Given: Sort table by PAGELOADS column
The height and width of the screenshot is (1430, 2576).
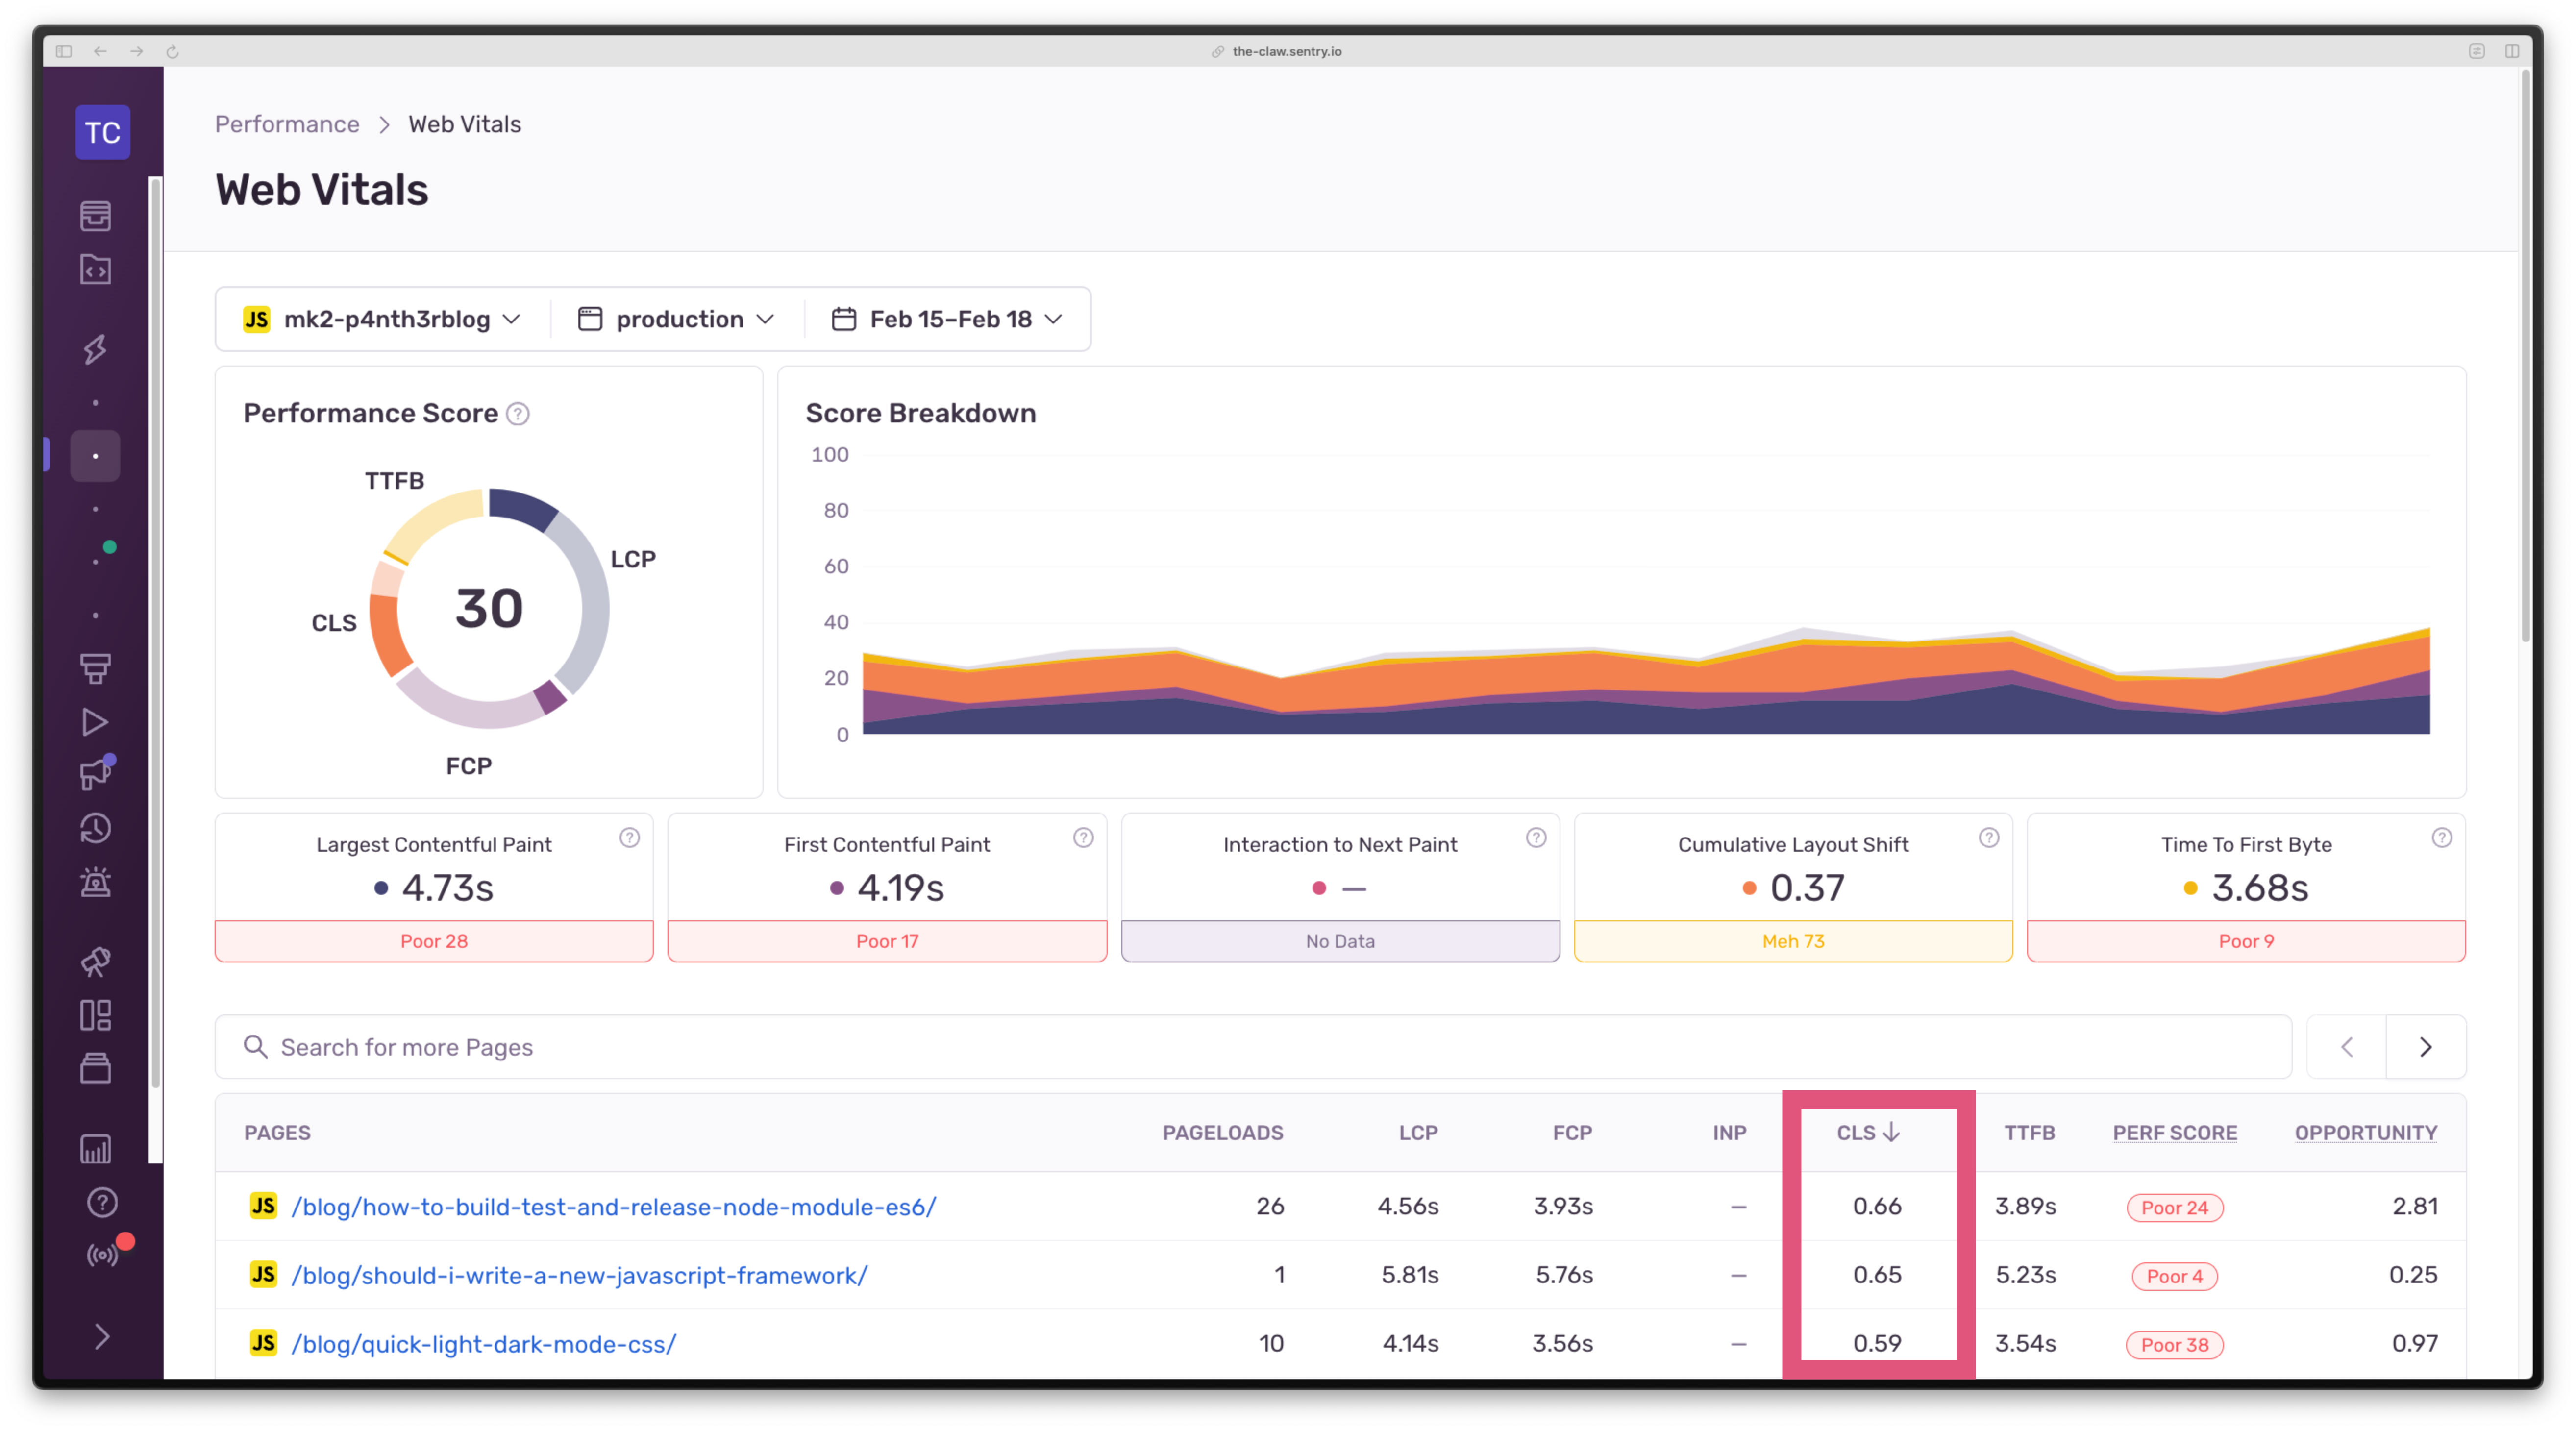Looking at the screenshot, I should pyautogui.click(x=1222, y=1132).
